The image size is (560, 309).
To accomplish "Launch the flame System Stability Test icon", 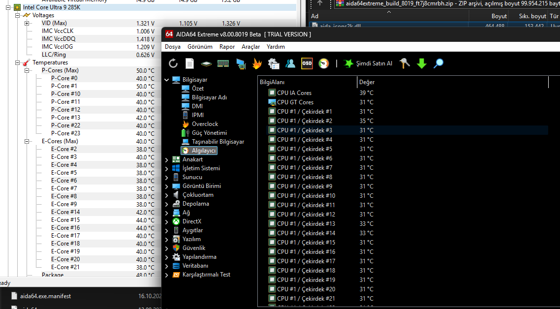I will click(x=257, y=63).
